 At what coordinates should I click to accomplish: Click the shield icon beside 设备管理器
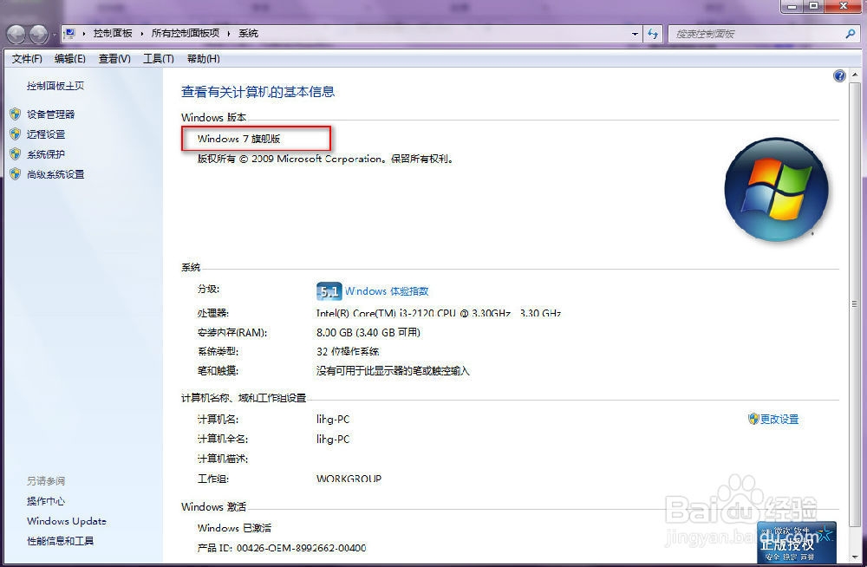[16, 114]
